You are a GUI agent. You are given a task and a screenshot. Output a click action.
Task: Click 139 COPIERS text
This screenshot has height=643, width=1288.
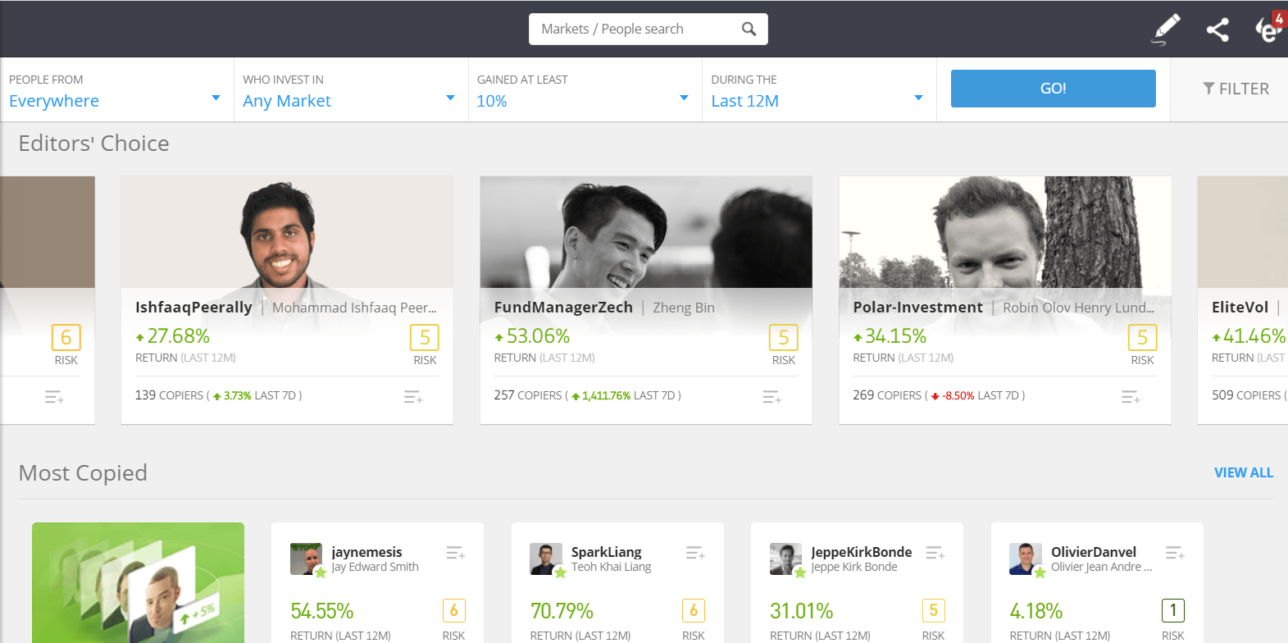[x=169, y=395]
